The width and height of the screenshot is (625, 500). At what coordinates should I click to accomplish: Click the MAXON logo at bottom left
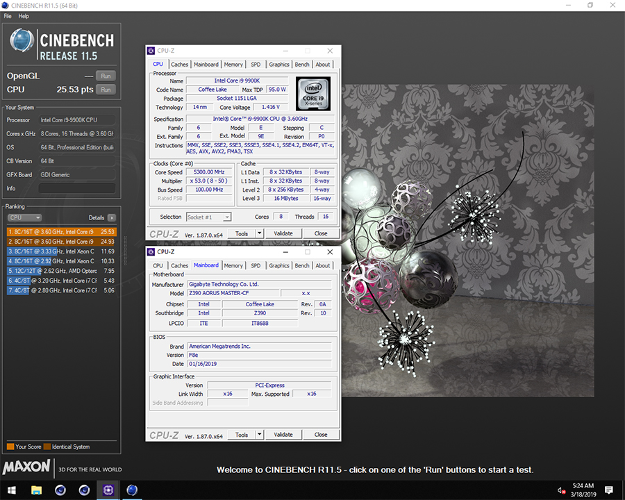pyautogui.click(x=26, y=466)
